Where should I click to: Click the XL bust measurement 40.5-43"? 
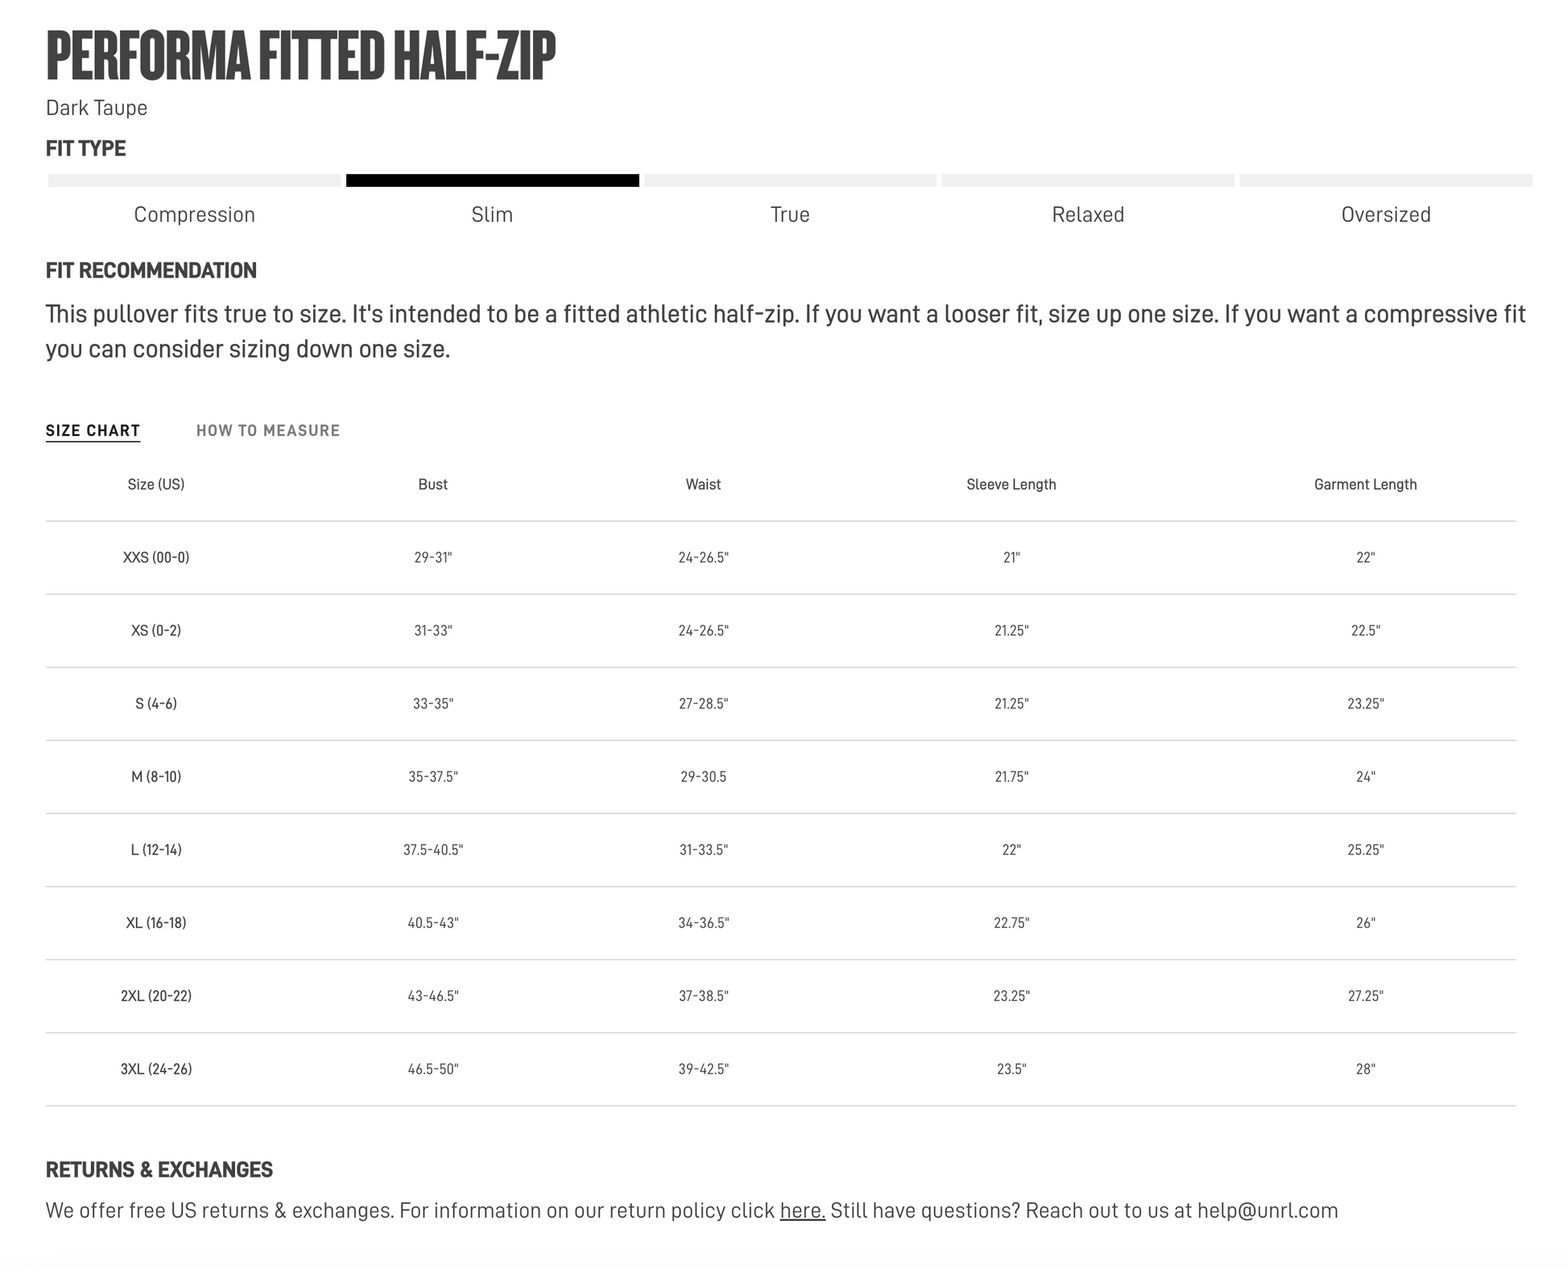(432, 923)
